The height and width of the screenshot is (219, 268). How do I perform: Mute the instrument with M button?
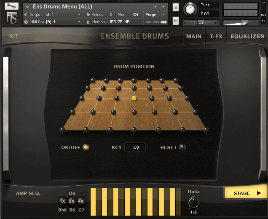click(x=176, y=21)
